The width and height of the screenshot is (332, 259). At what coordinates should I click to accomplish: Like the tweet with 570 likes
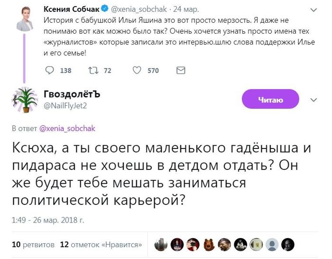137,71
